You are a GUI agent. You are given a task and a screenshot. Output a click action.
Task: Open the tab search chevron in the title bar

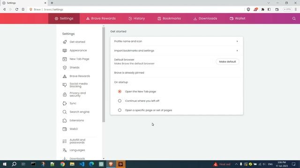[269, 3]
